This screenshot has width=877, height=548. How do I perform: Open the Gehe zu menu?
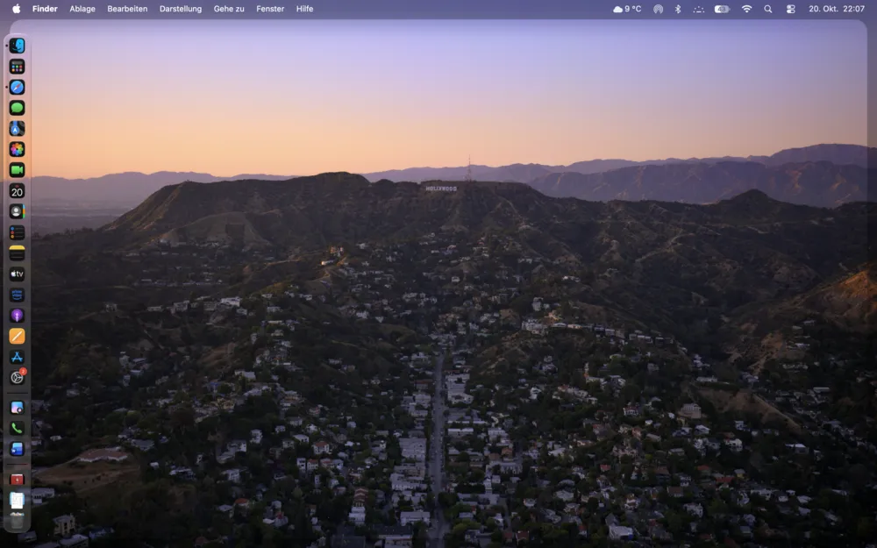[x=229, y=9]
